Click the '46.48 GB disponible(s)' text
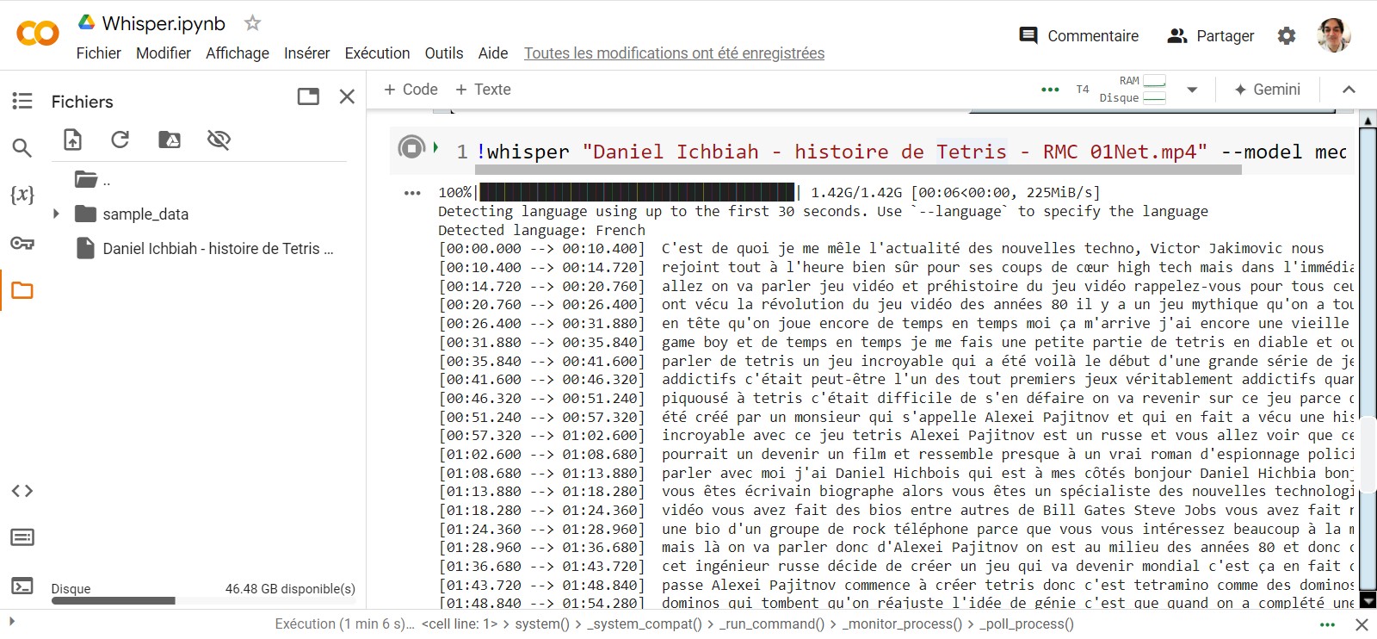Screen dimensions: 1377x639 pyautogui.click(x=290, y=589)
